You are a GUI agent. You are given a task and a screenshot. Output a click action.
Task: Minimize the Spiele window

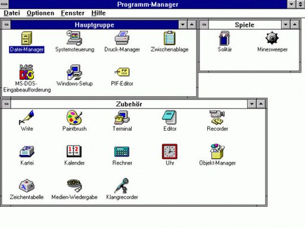pos(286,25)
